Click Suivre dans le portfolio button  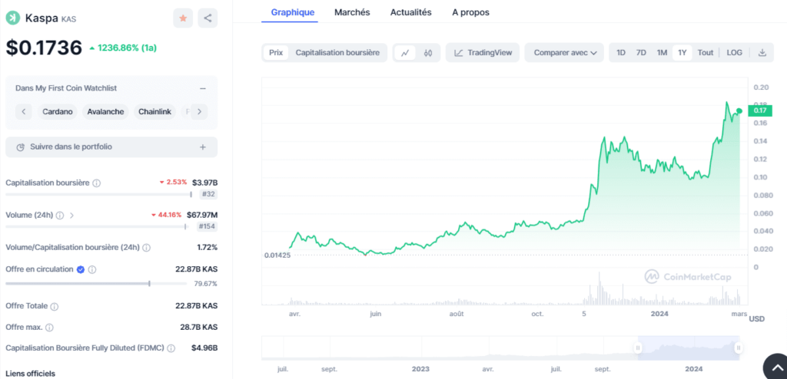111,147
